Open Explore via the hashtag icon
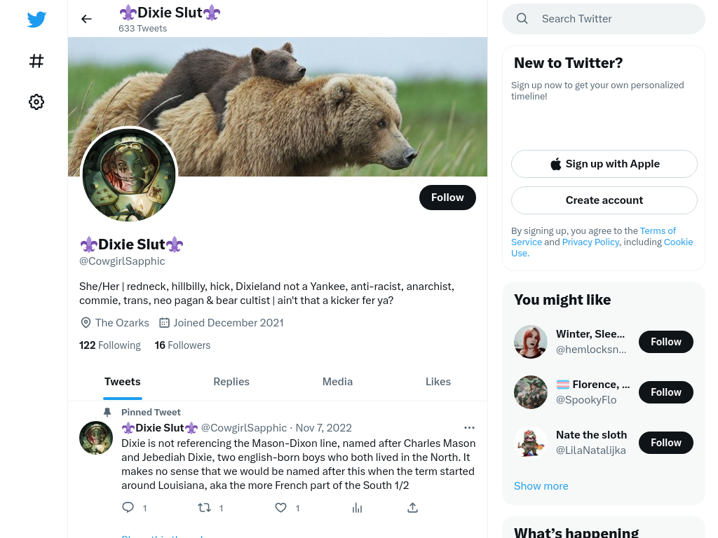 tap(36, 61)
